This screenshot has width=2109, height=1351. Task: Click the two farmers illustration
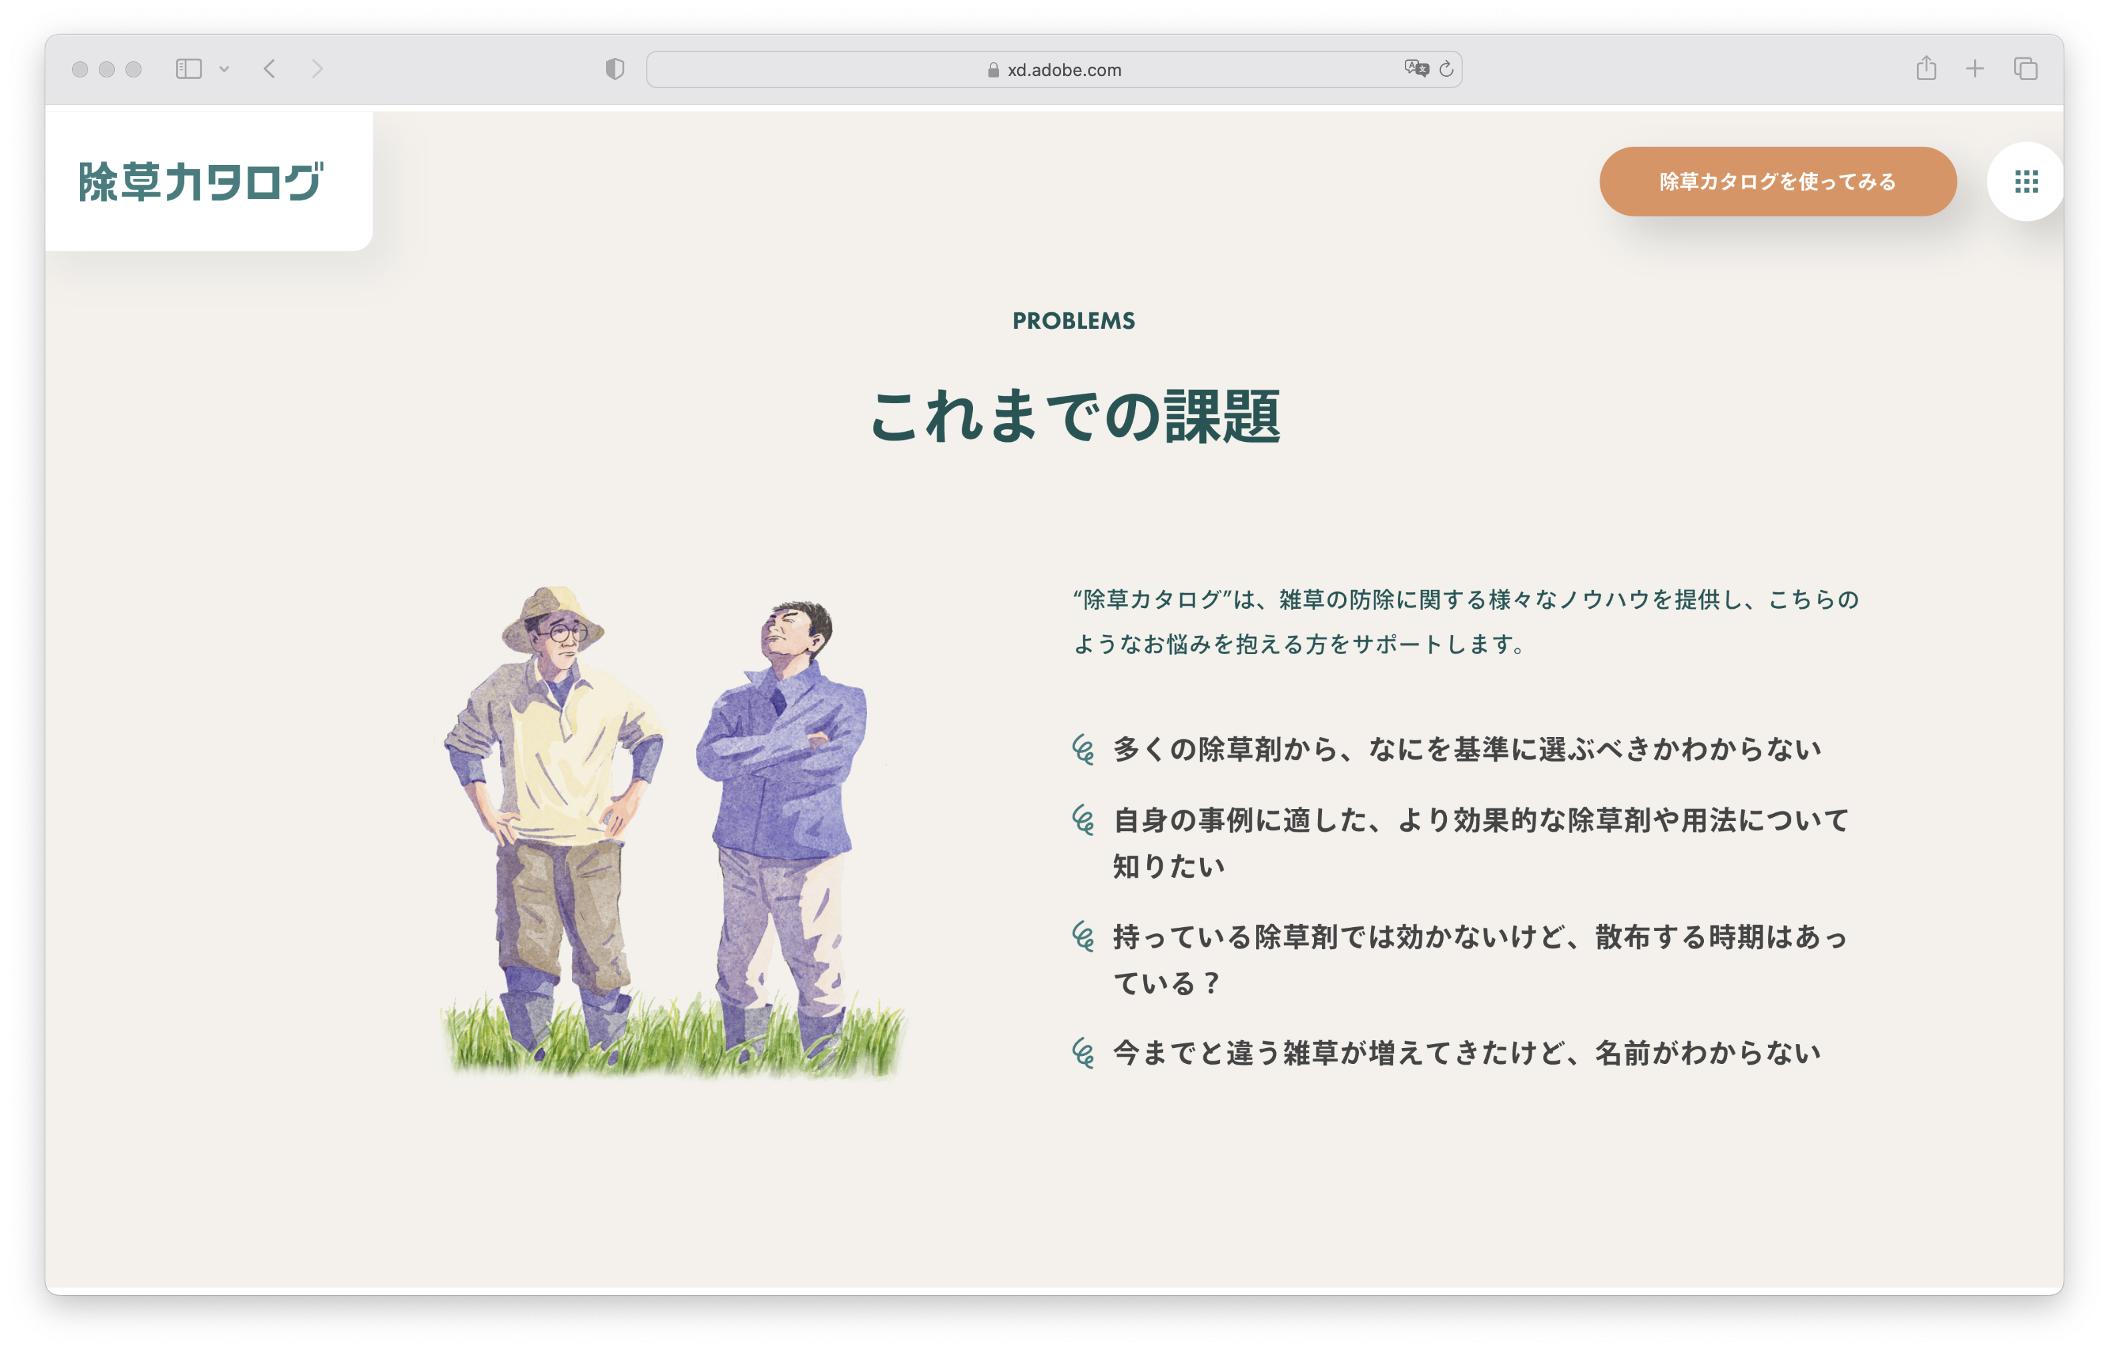[x=671, y=831]
